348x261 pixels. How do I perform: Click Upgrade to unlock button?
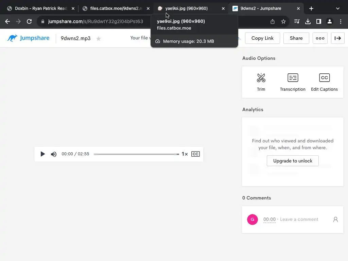point(293,161)
